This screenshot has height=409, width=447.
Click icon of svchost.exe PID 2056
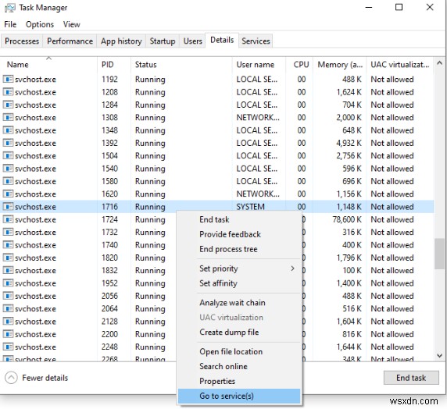point(8,296)
